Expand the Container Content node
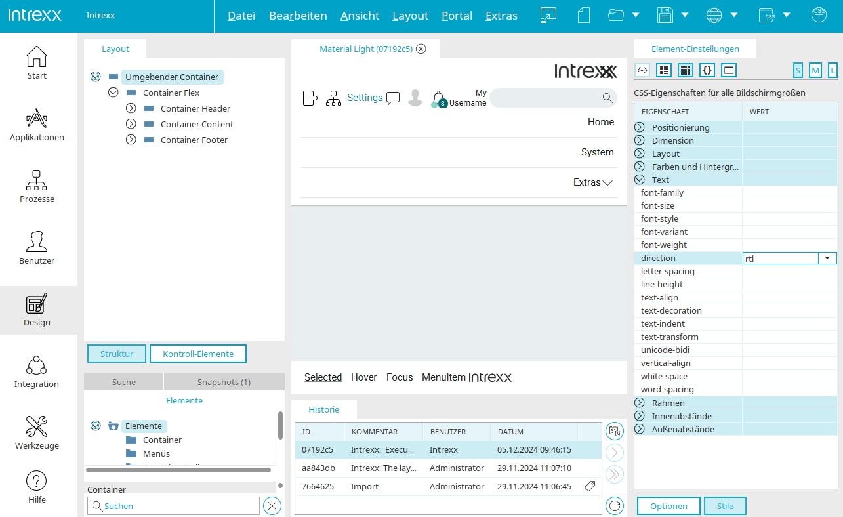843x517 pixels. click(x=131, y=124)
